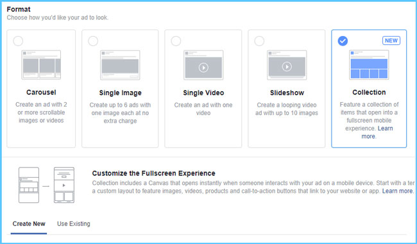The image size is (417, 244).
Task: Click 'Customize the Fullscreen Experience' heading
Action: point(154,173)
